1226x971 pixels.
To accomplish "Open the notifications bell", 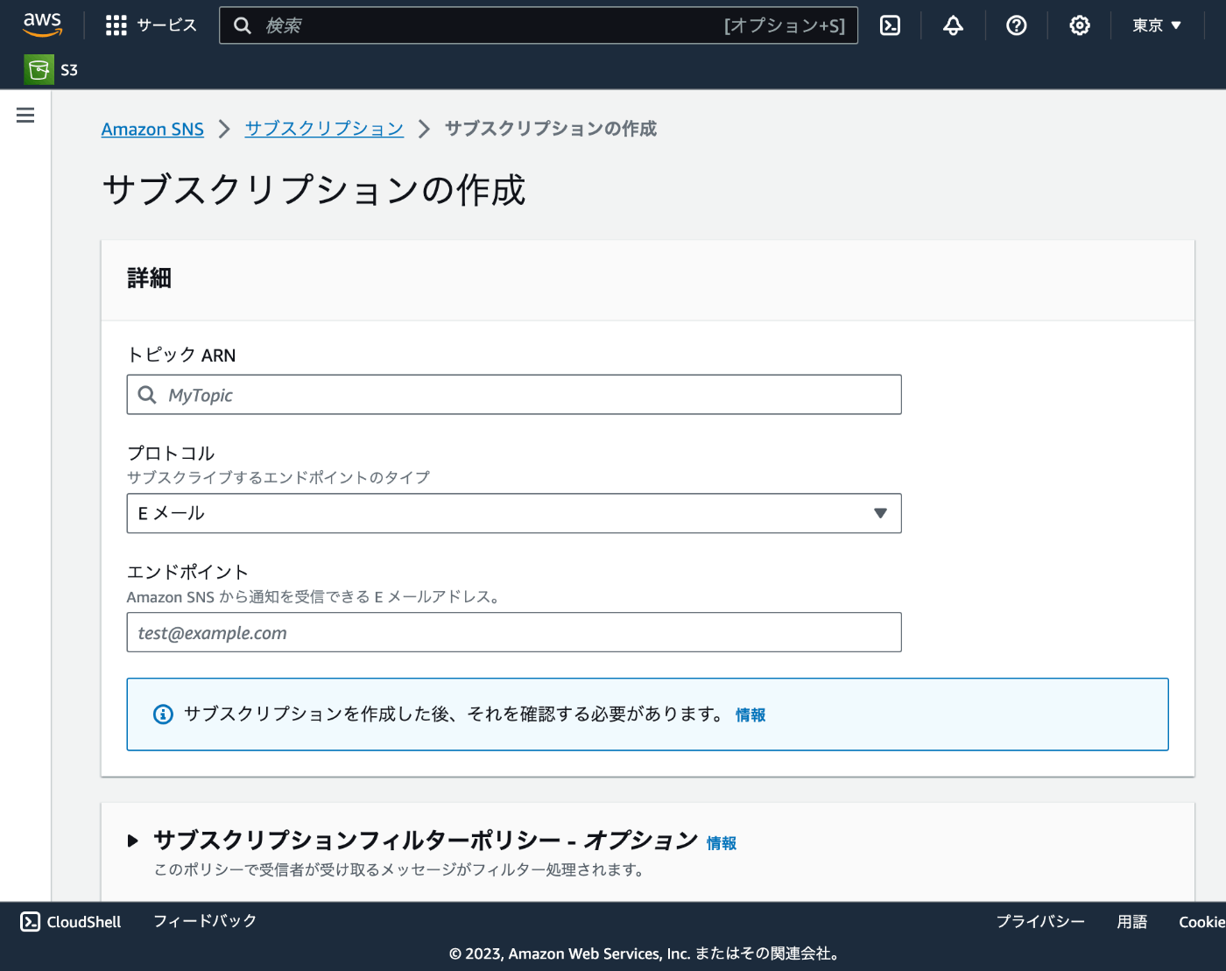I will click(953, 25).
